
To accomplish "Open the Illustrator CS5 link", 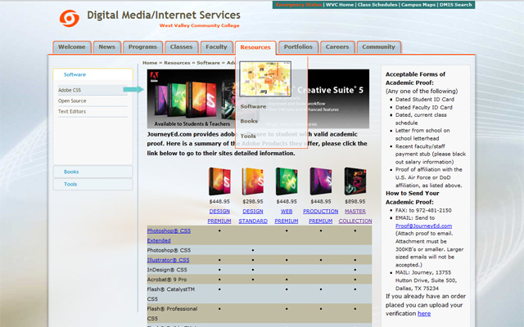I will [x=168, y=260].
